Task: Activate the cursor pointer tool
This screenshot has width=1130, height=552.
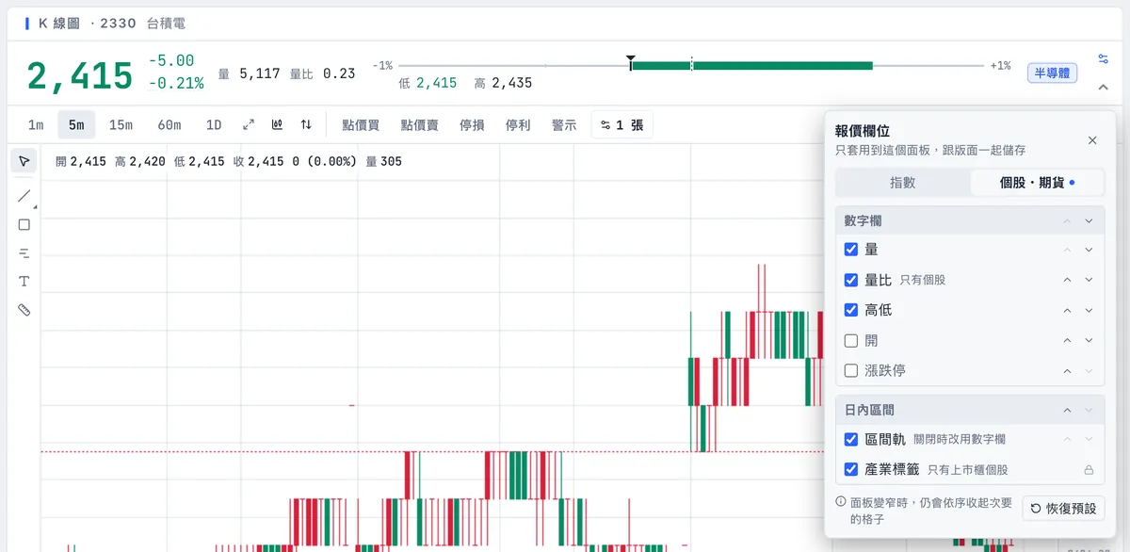Action: pos(24,161)
